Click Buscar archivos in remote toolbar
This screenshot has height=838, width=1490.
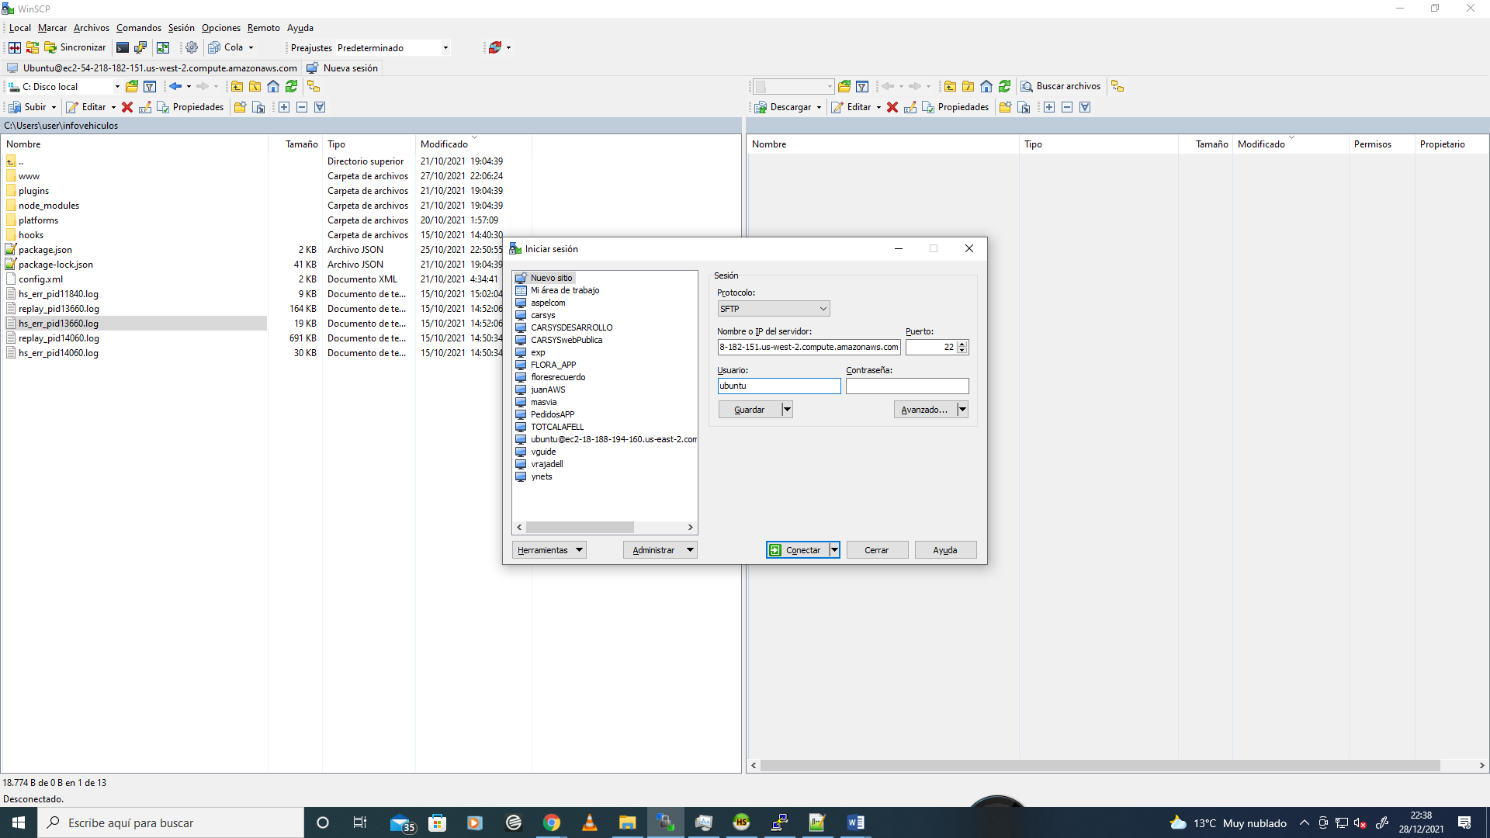tap(1060, 86)
